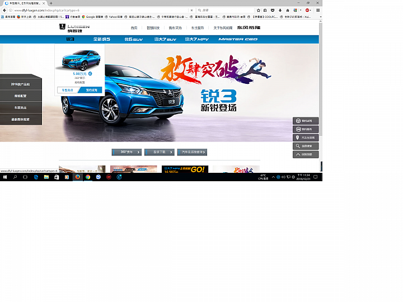This screenshot has width=403, height=302.
Task: Open 规格配置 in left side menu
Action: (x=21, y=96)
